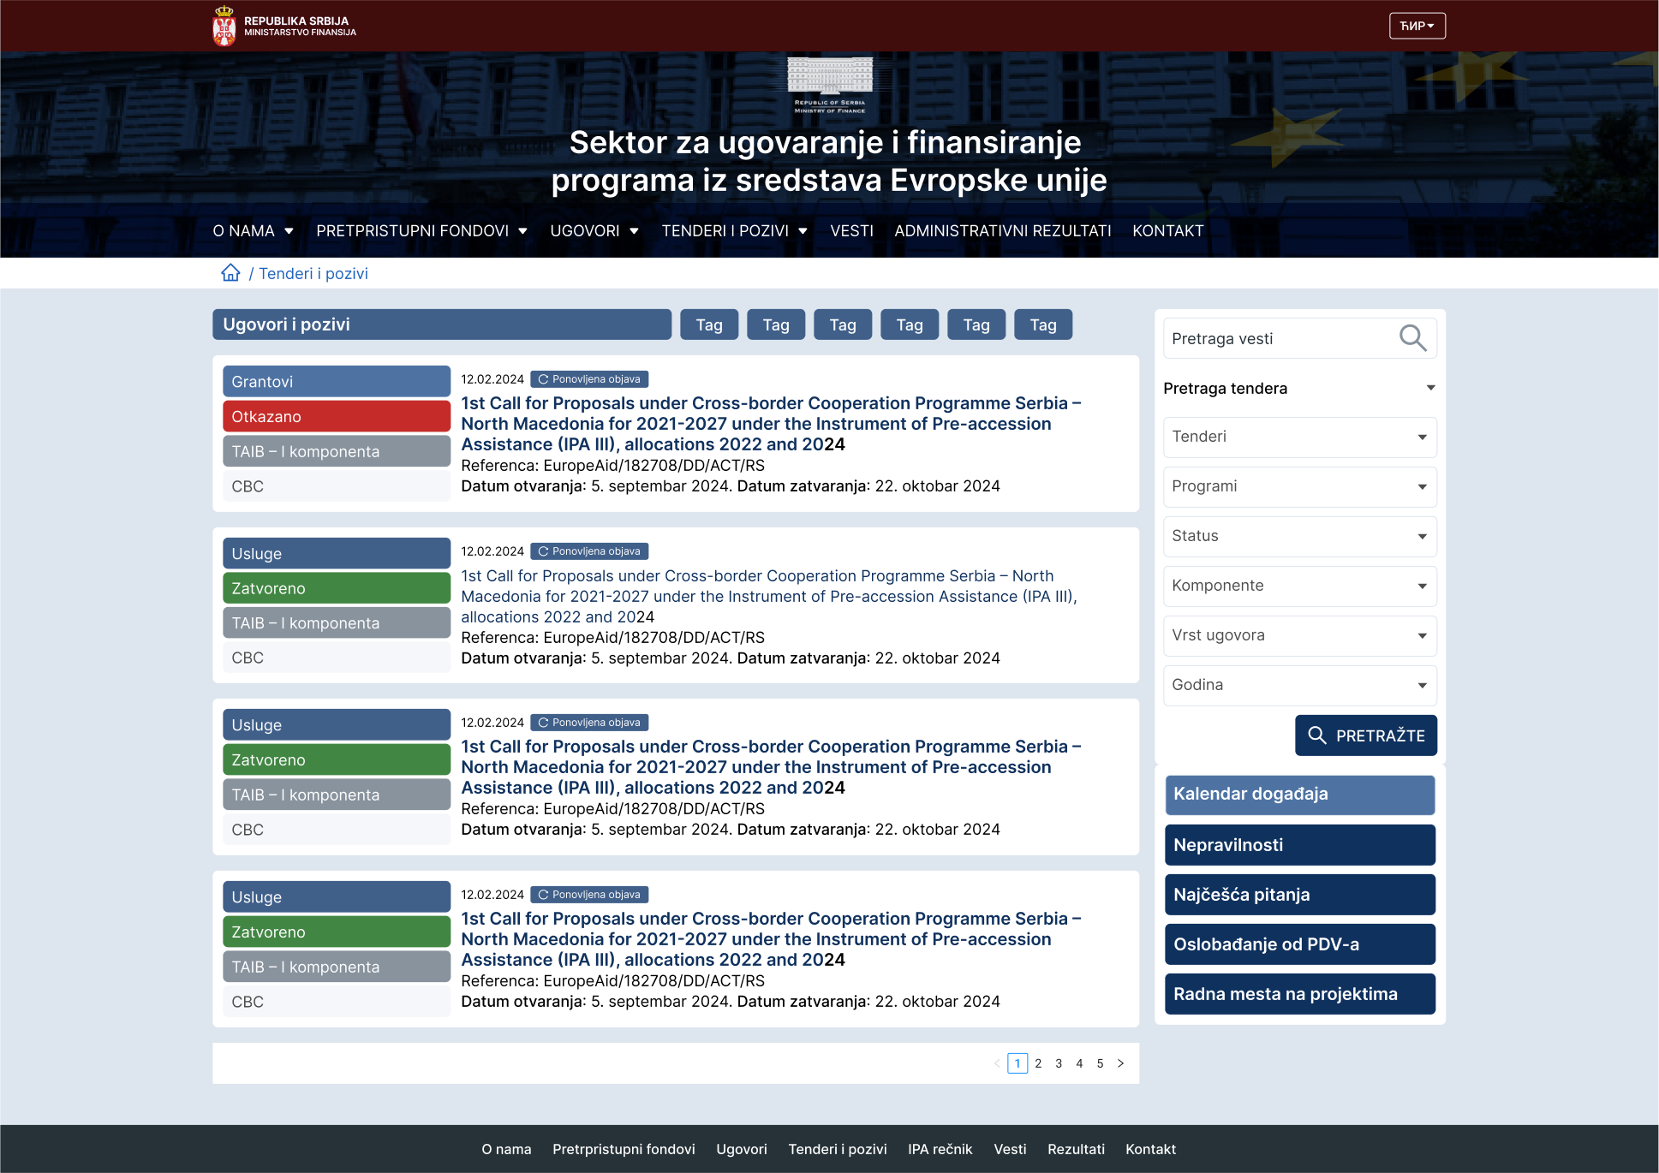Go to VESTI in navigation
The image size is (1659, 1173).
point(851,230)
